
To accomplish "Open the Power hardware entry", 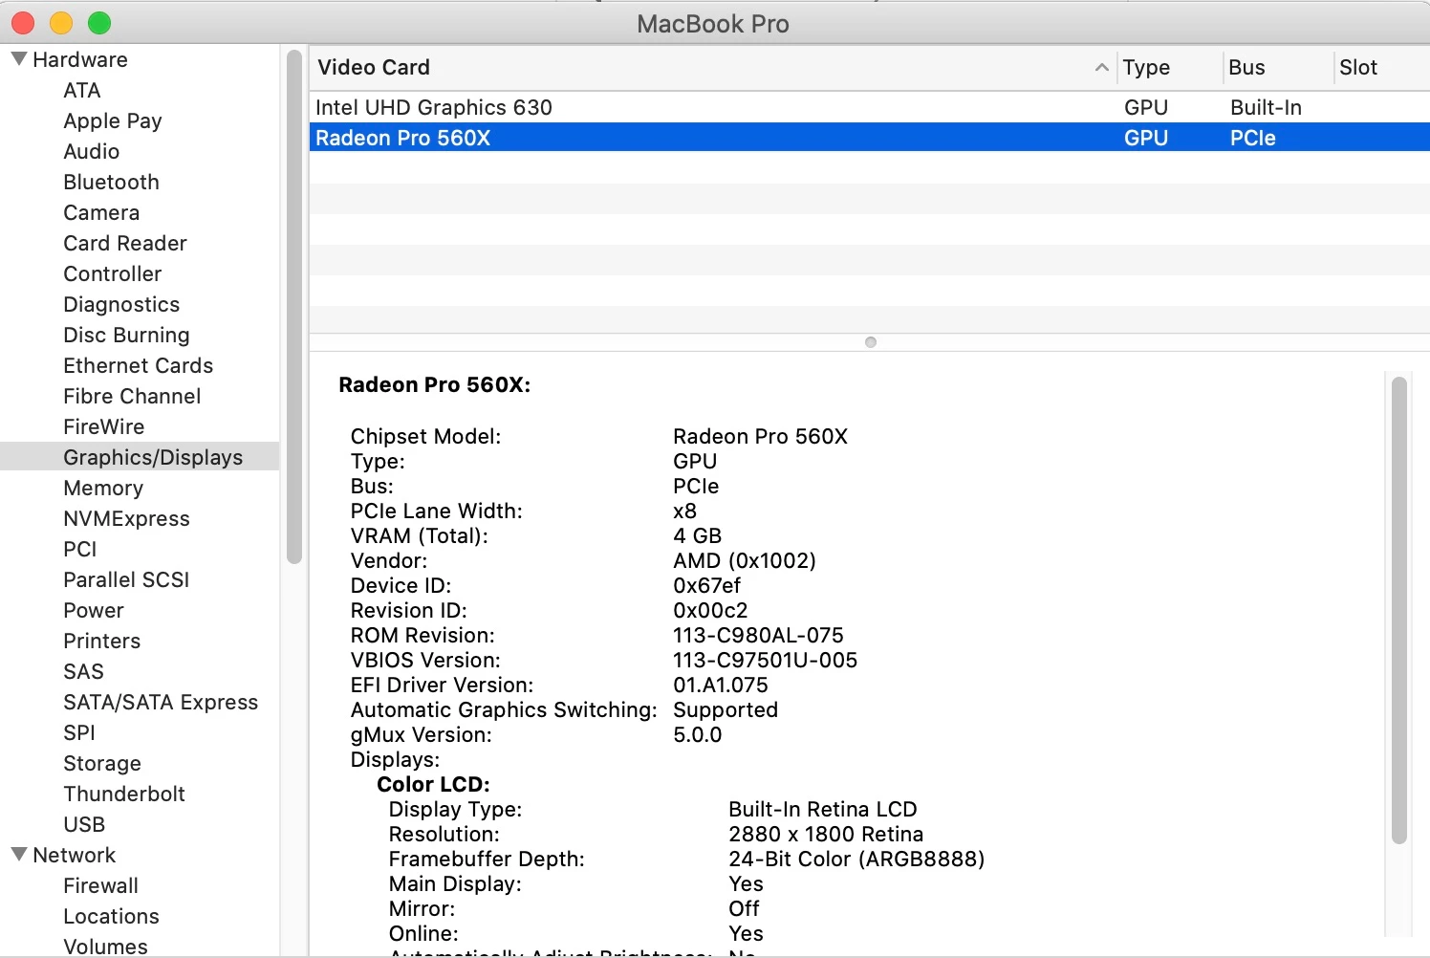I will point(94,610).
